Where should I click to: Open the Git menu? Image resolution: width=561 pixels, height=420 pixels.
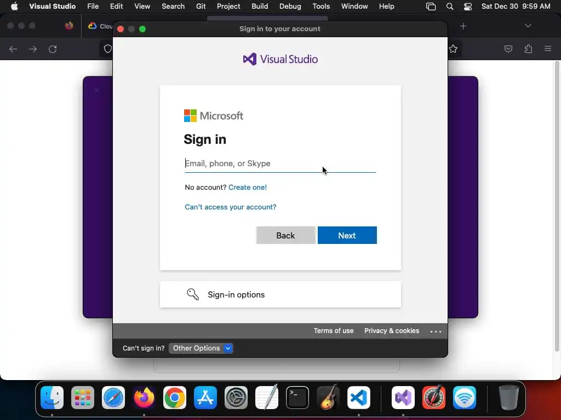(201, 7)
